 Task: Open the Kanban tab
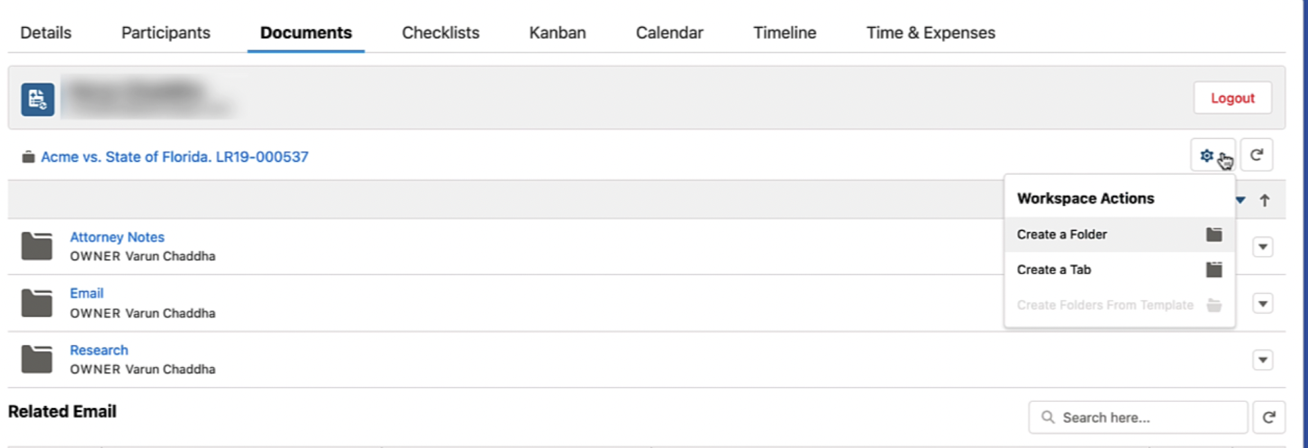click(x=557, y=32)
